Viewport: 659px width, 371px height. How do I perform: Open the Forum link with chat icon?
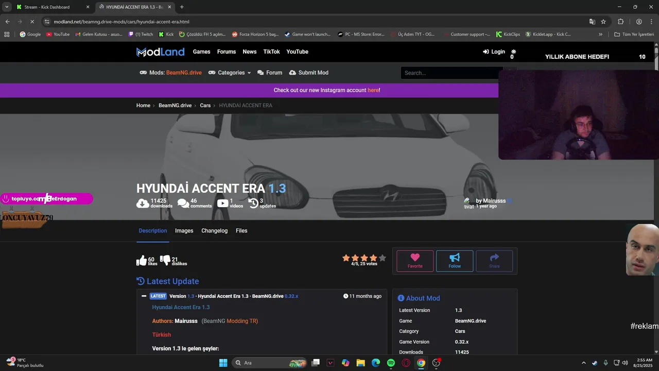coord(270,73)
